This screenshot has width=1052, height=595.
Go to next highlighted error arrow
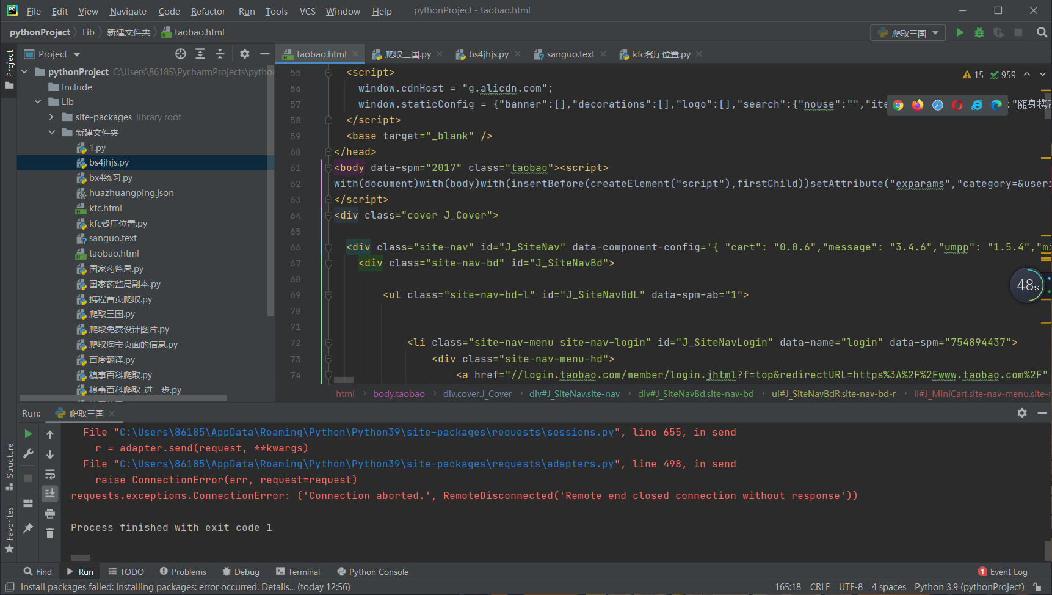(1042, 75)
